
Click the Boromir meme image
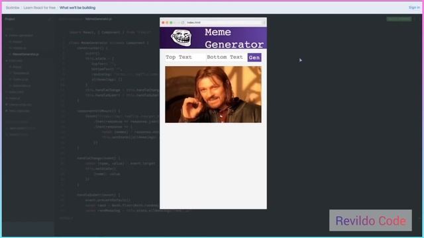(x=213, y=95)
